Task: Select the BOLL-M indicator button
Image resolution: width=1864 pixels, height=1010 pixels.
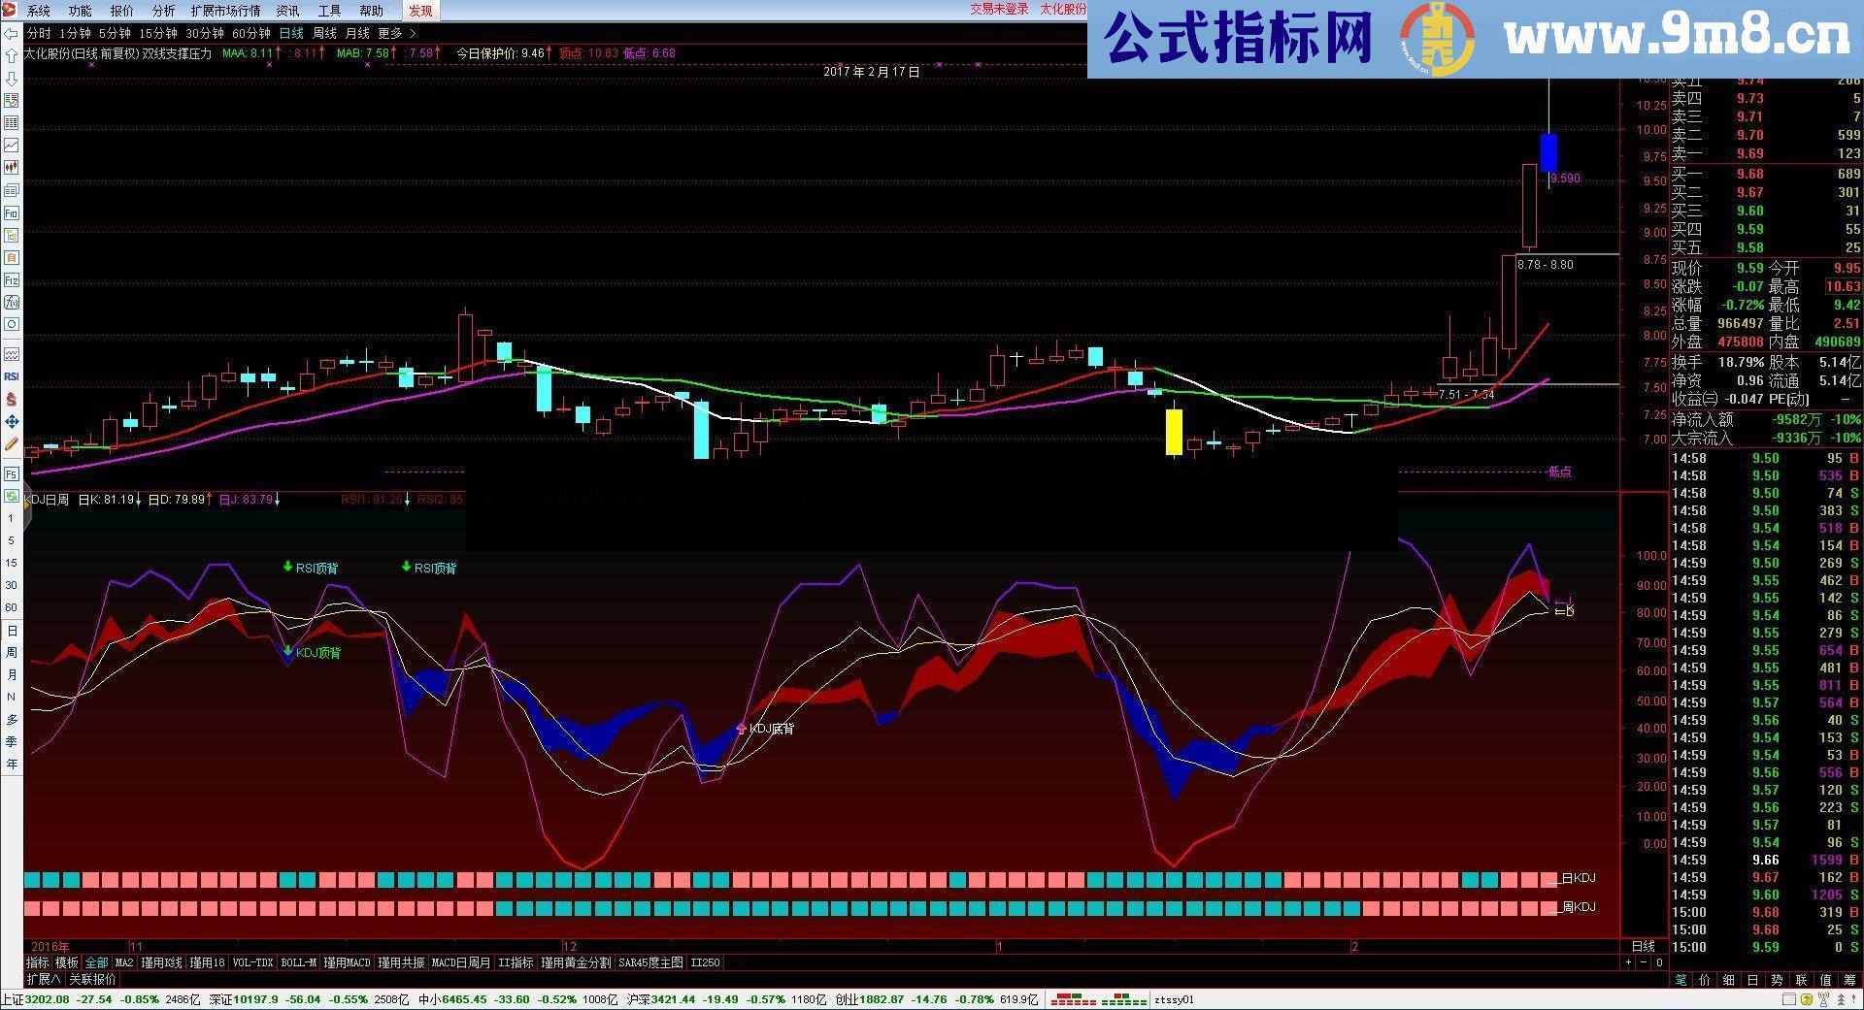Action: pos(299,962)
